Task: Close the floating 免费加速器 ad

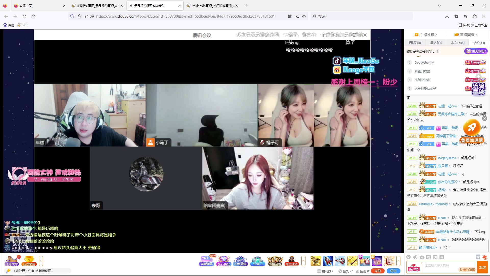Action: click(x=485, y=118)
